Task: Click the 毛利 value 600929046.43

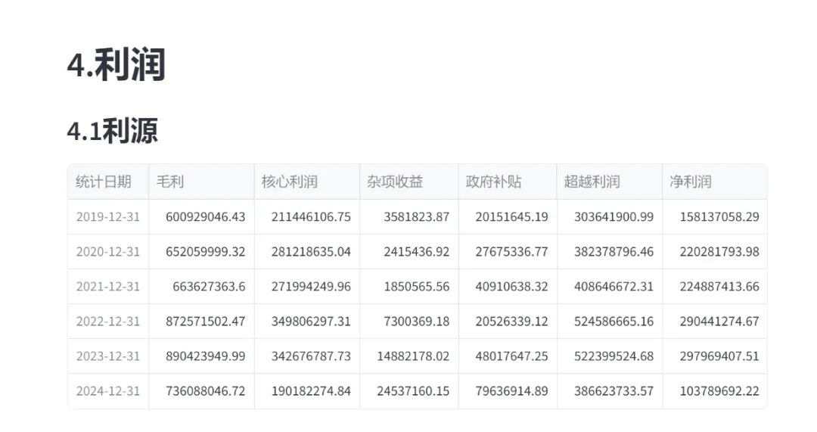Action: point(202,217)
